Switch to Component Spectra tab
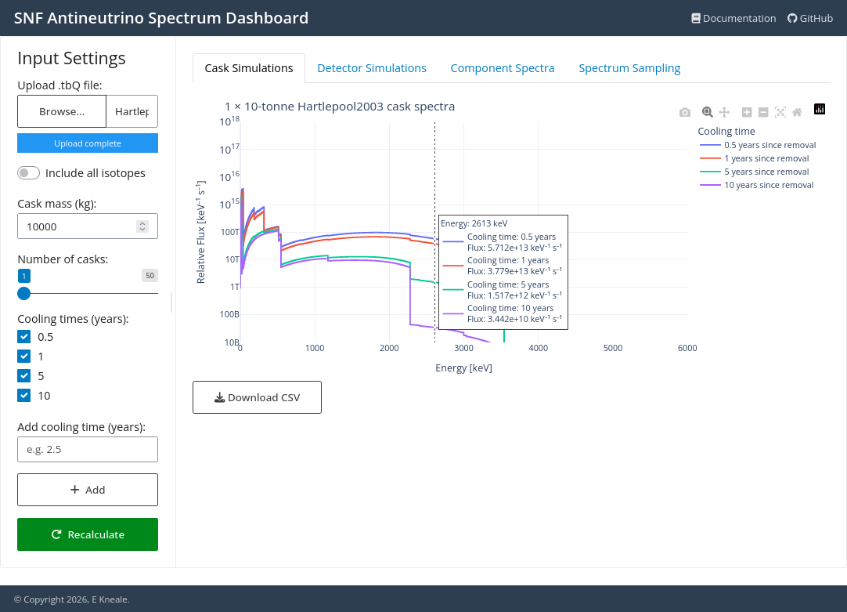Viewport: 847px width, 612px height. click(x=503, y=68)
